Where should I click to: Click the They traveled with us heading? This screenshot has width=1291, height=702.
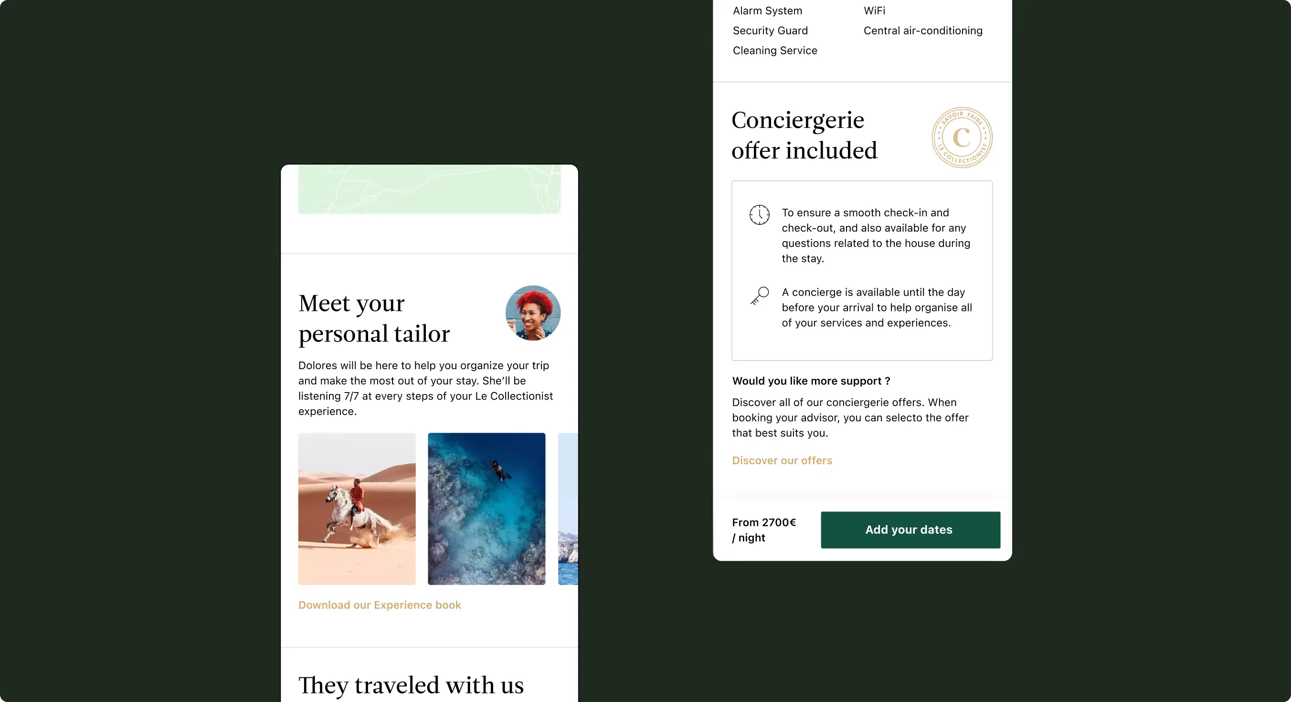[411, 685]
